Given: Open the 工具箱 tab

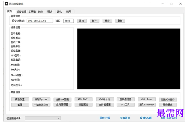Looking at the screenshot, I should pos(32,12).
